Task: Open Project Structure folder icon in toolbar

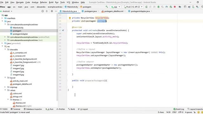Action: tap(180, 7)
